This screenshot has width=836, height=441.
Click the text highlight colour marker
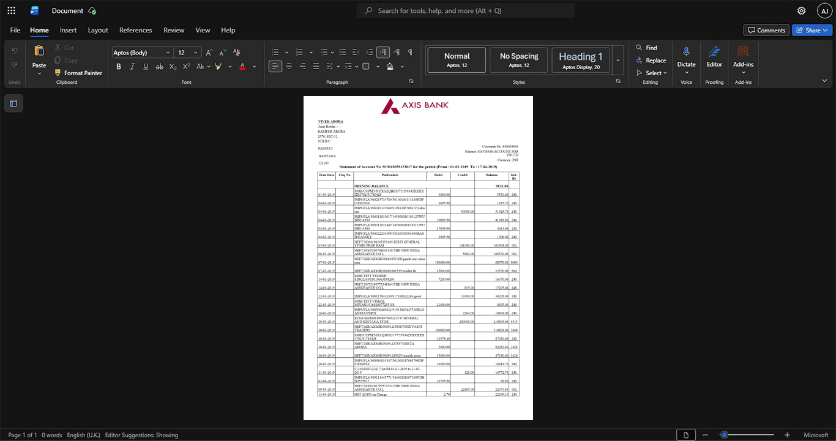218,66
